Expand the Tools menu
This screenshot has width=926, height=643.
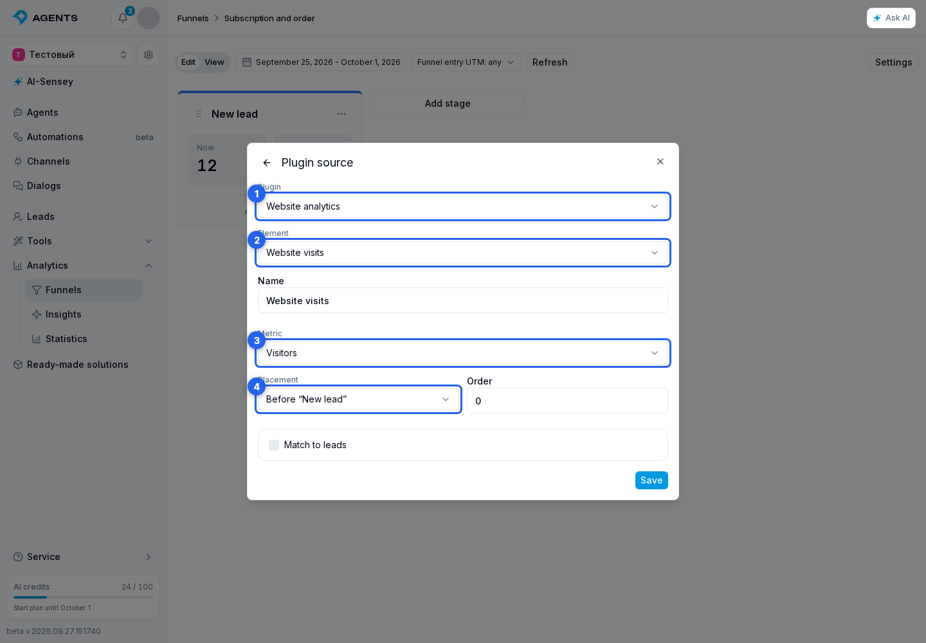84,241
